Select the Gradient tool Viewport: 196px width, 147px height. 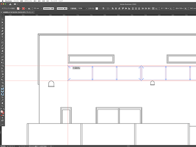(2, 74)
